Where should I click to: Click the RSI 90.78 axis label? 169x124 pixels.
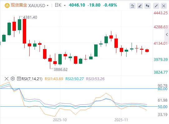click(162, 86)
